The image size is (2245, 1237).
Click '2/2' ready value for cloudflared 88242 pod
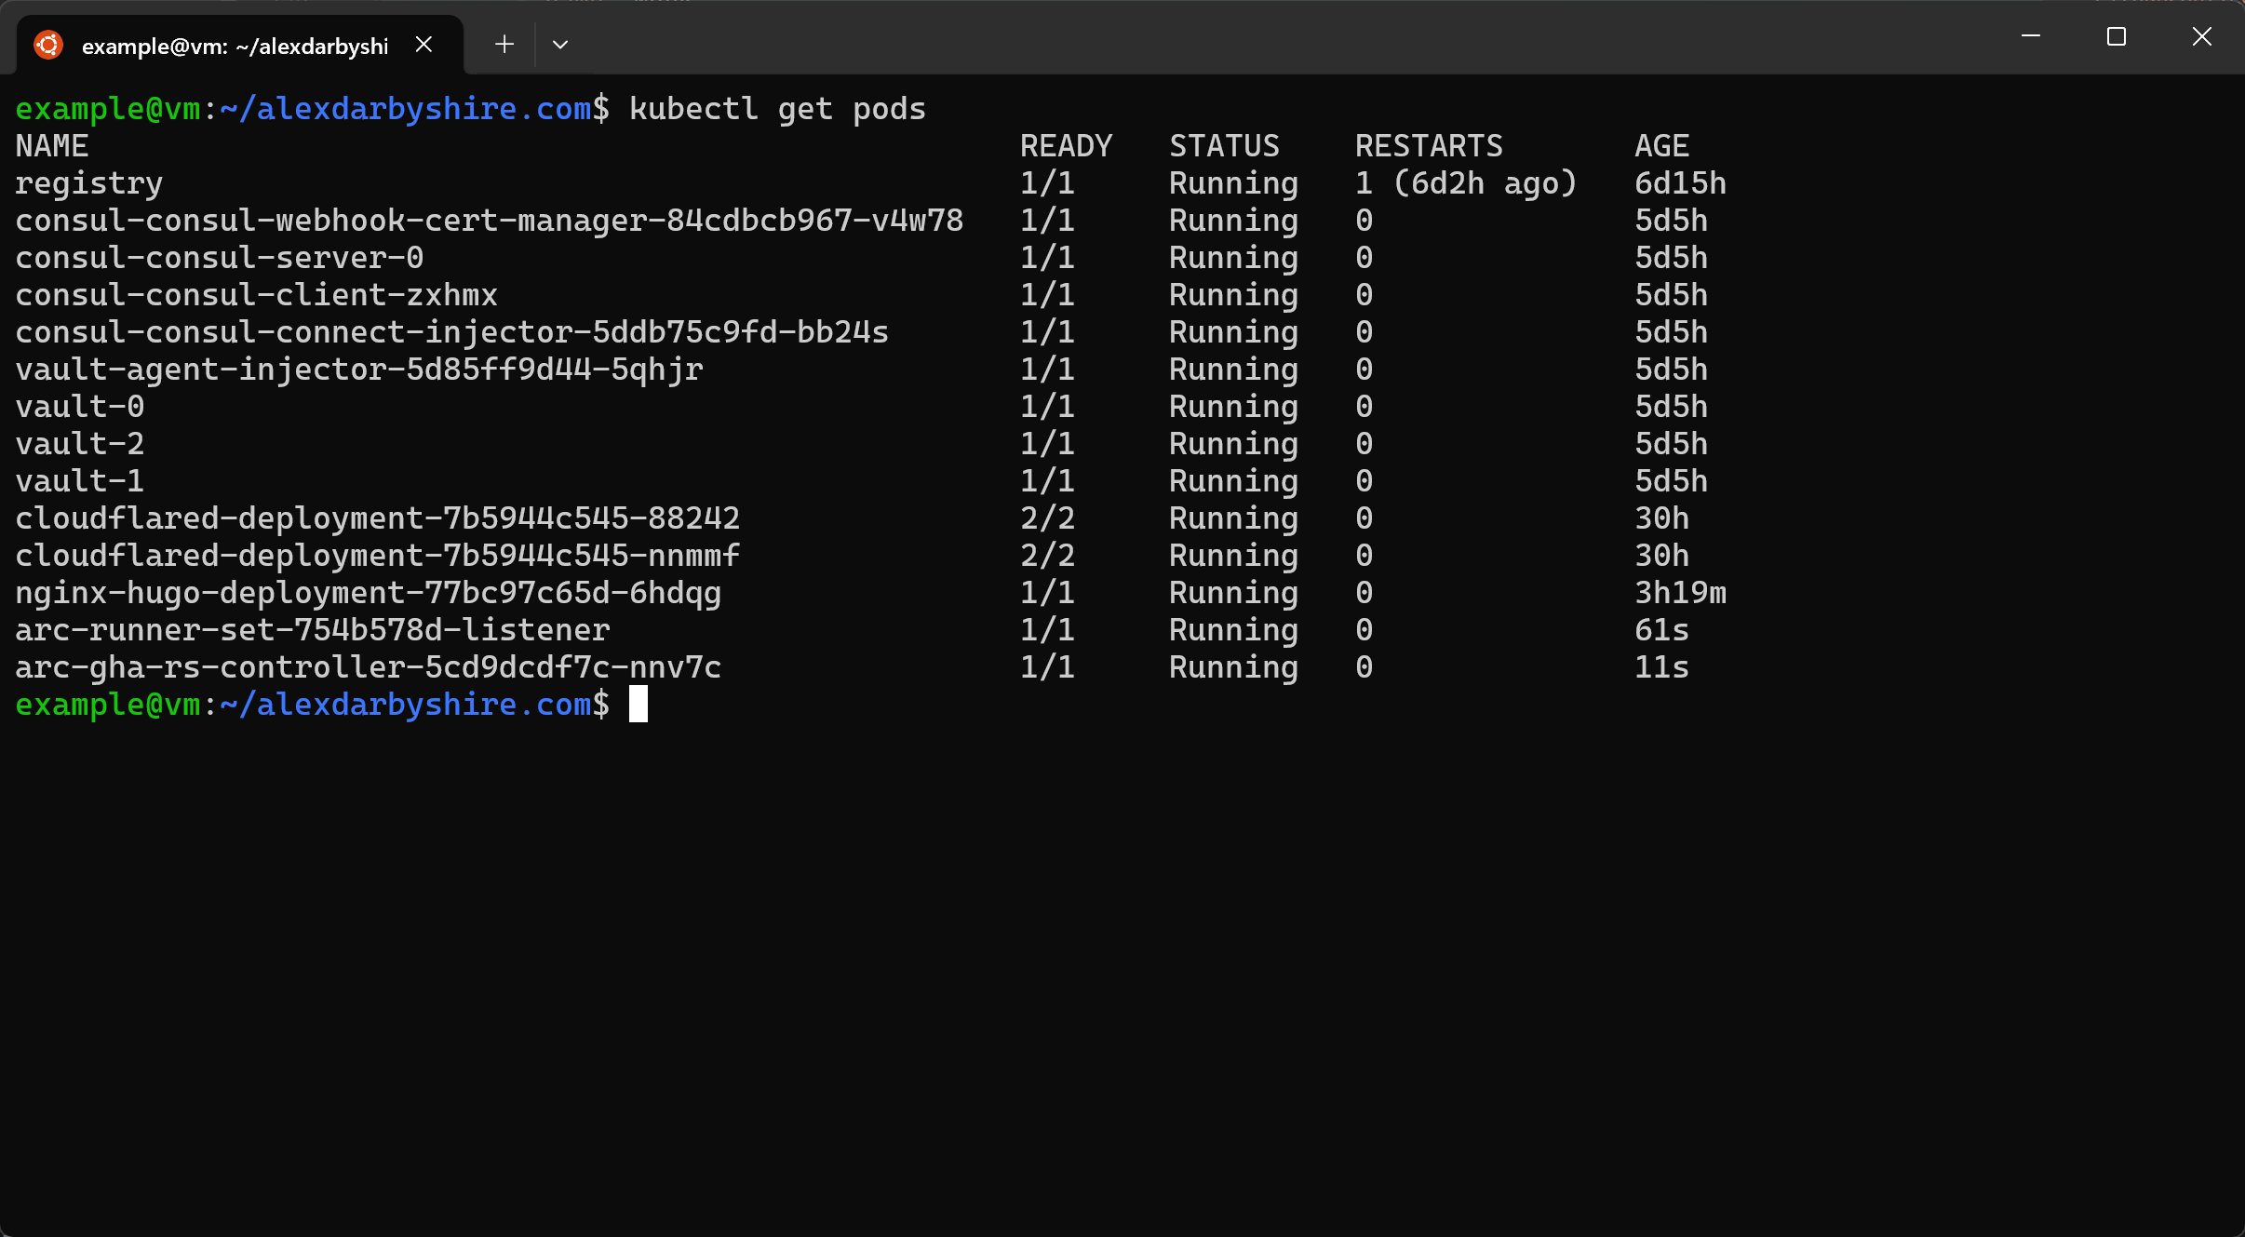click(1048, 518)
